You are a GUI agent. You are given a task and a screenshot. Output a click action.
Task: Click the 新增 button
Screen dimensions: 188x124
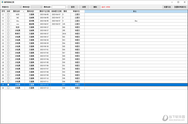(84, 7)
